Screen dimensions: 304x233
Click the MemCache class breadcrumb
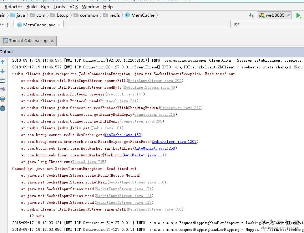point(140,15)
